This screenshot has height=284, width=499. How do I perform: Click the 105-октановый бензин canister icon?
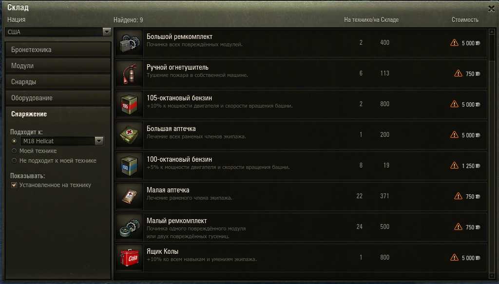(x=129, y=104)
